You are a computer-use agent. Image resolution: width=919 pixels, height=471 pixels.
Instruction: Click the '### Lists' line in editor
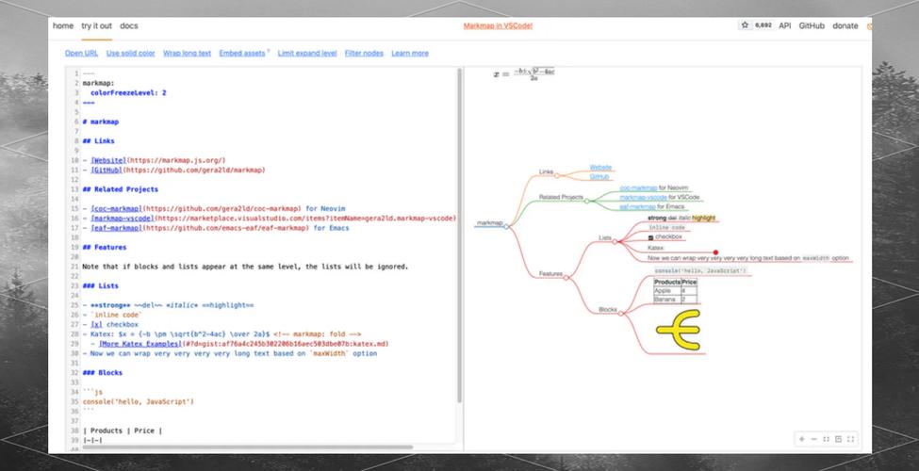coord(100,285)
